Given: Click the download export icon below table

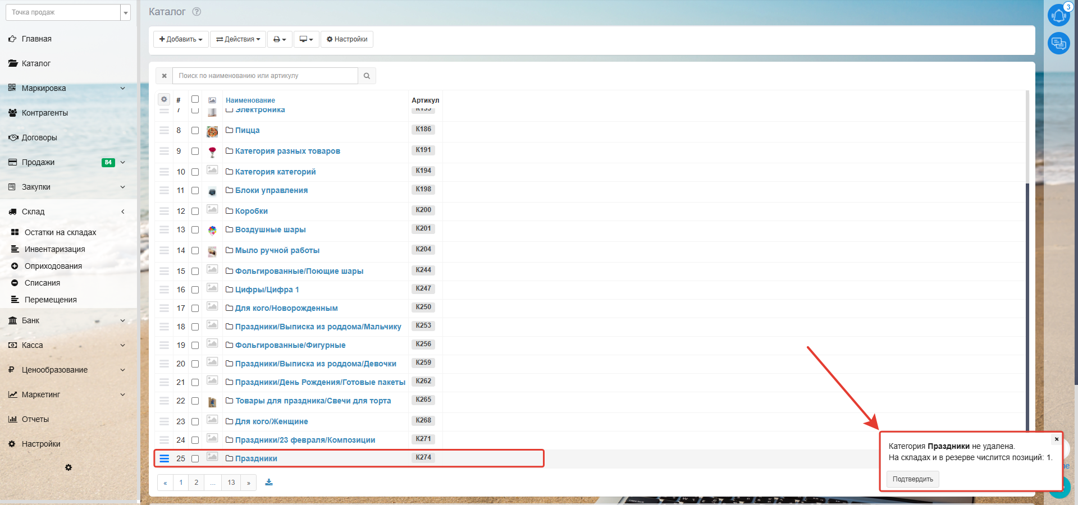Looking at the screenshot, I should click(269, 483).
